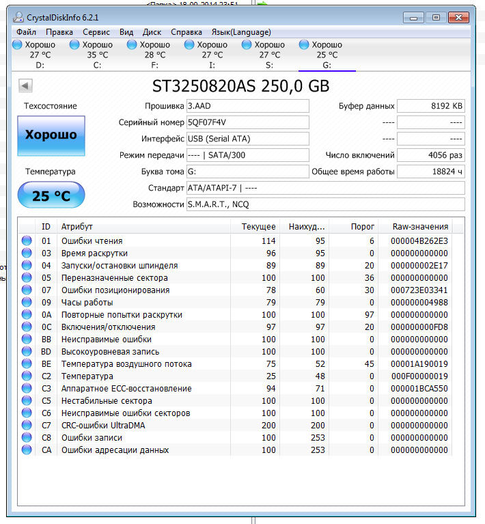
Task: Select disk I: health icon
Action: (x=189, y=44)
